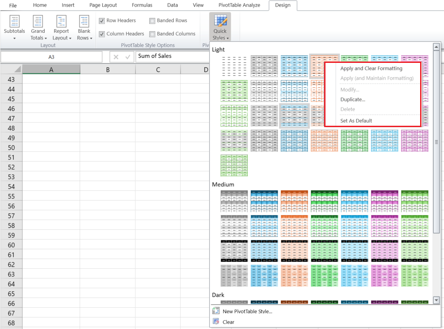Image resolution: width=444 pixels, height=329 pixels.
Task: Select row 43 header
Action: click(x=11, y=79)
